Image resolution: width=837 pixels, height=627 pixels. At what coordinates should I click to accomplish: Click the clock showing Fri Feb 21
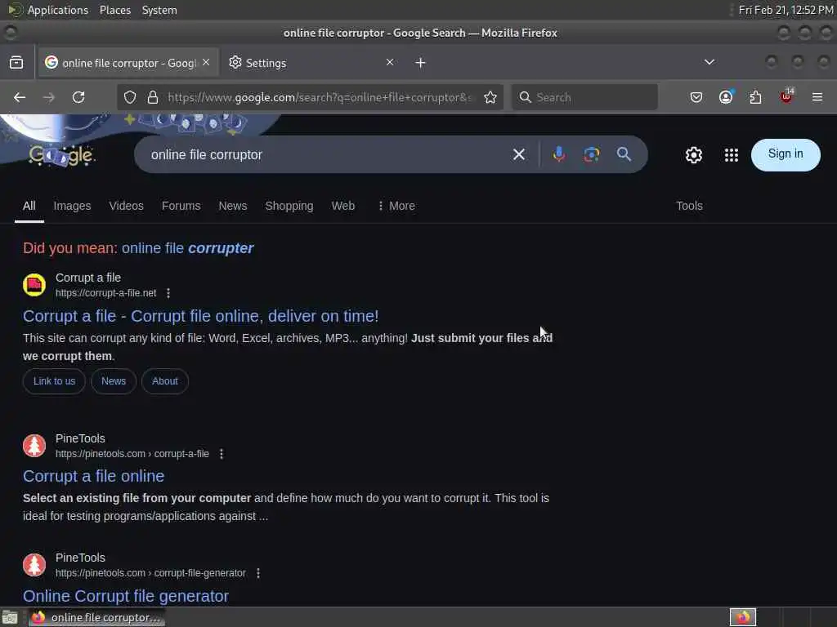pyautogui.click(x=786, y=10)
